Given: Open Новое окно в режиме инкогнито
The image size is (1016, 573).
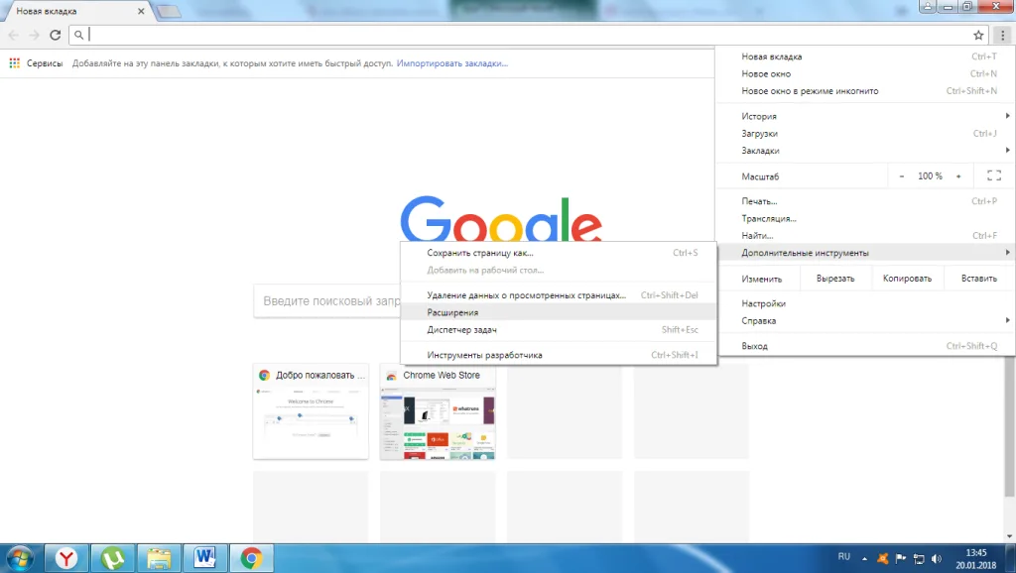Looking at the screenshot, I should 864,90.
